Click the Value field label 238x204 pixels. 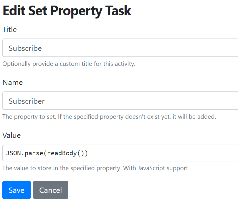[x=11, y=136]
